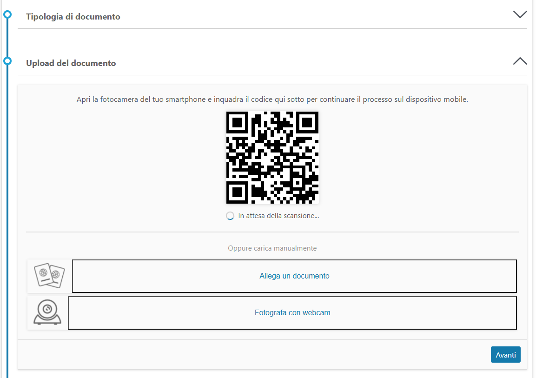This screenshot has height=378, width=536.
Task: Select the Tipologia di documento step circle
Action: (x=7, y=14)
